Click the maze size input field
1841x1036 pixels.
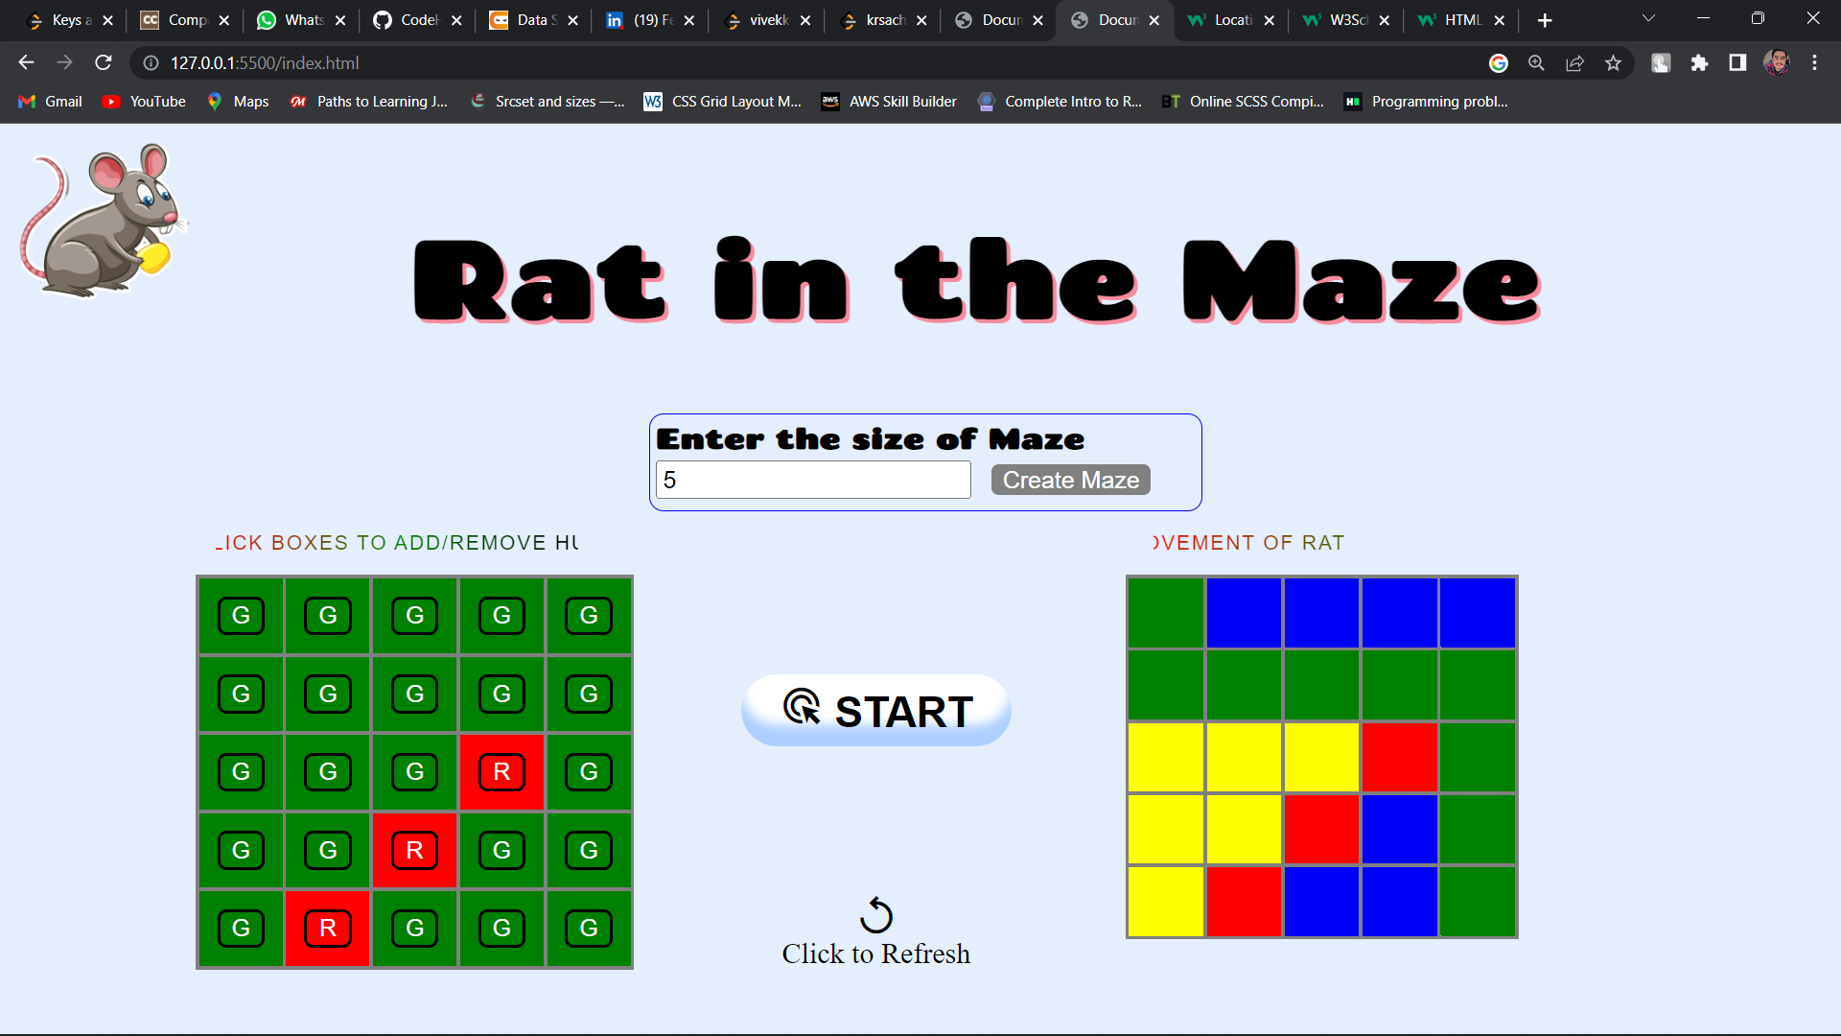coord(812,480)
